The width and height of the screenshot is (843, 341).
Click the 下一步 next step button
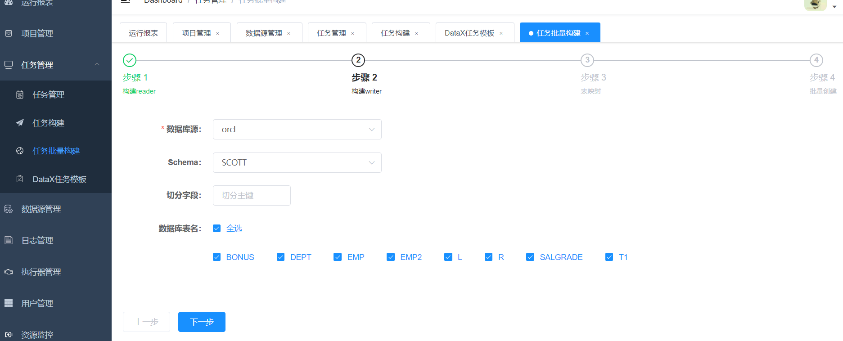(202, 322)
